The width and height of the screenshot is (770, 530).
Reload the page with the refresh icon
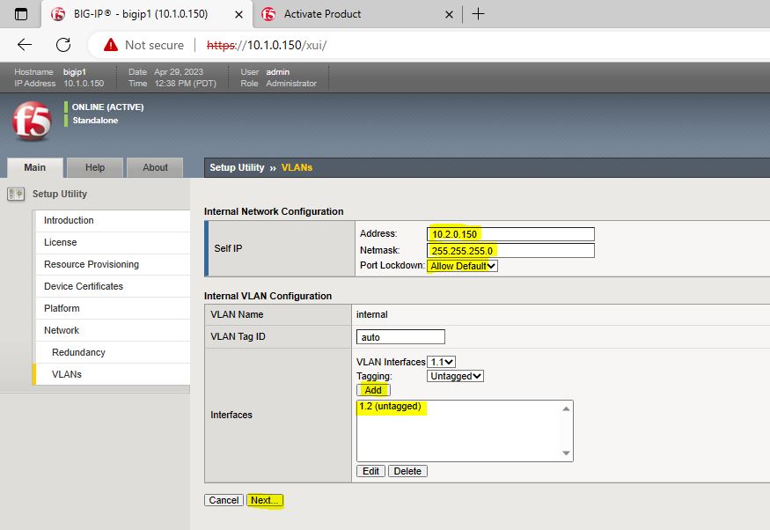(63, 45)
